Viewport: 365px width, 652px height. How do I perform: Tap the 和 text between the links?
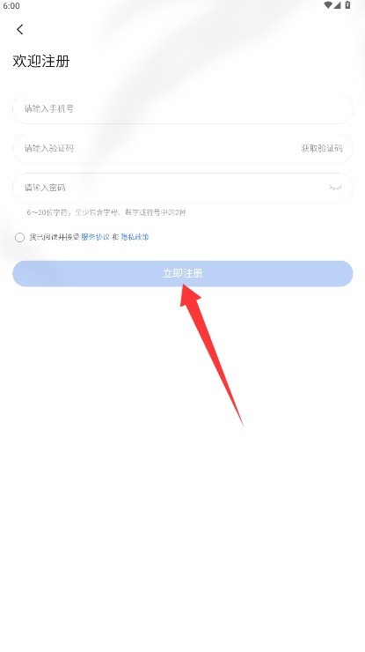115,237
